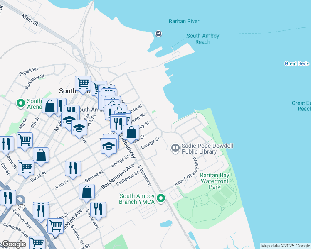Click the Great Beds label
The height and width of the screenshot is (249, 311).
(297, 63)
